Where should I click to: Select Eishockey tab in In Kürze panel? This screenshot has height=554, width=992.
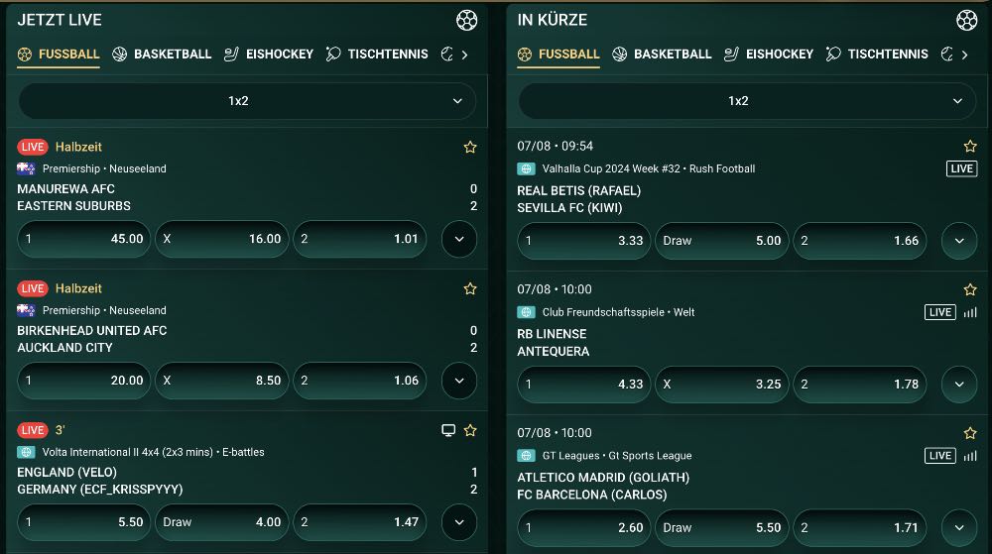click(768, 55)
